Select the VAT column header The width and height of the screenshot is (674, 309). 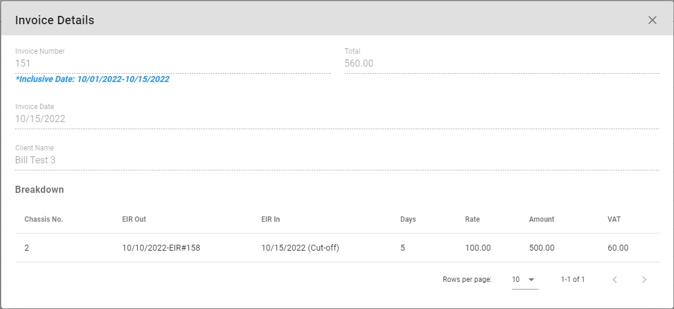click(x=614, y=219)
